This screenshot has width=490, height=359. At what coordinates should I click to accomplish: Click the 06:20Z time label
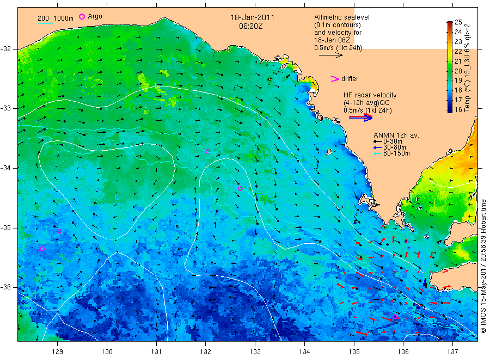click(x=251, y=27)
